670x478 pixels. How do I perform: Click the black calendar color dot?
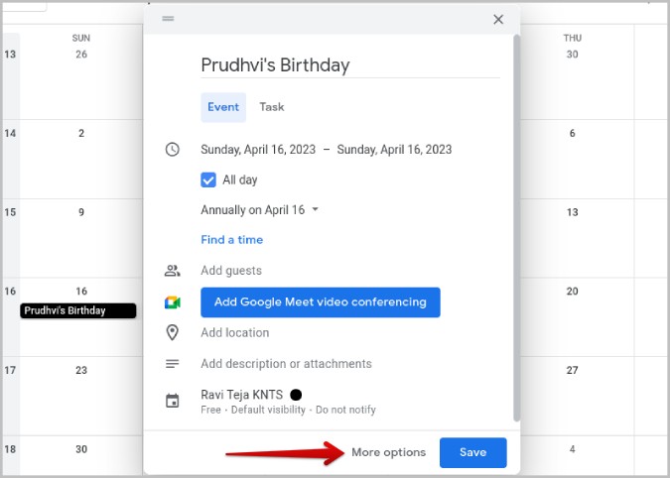(296, 395)
